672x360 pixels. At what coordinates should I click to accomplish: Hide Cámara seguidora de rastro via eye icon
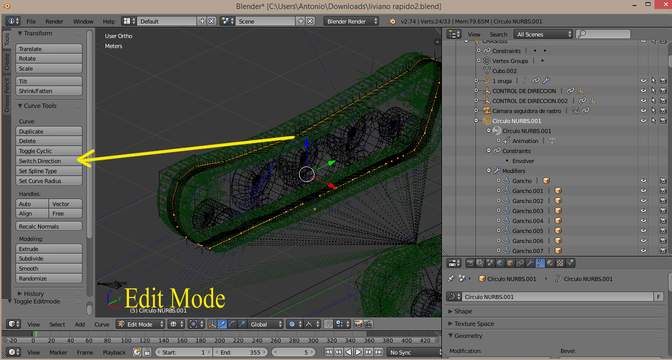643,110
